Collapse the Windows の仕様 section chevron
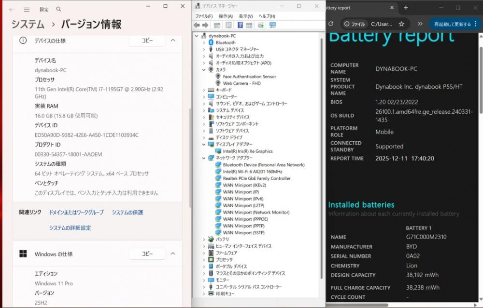Image resolution: width=483 pixels, height=308 pixels. point(173,254)
